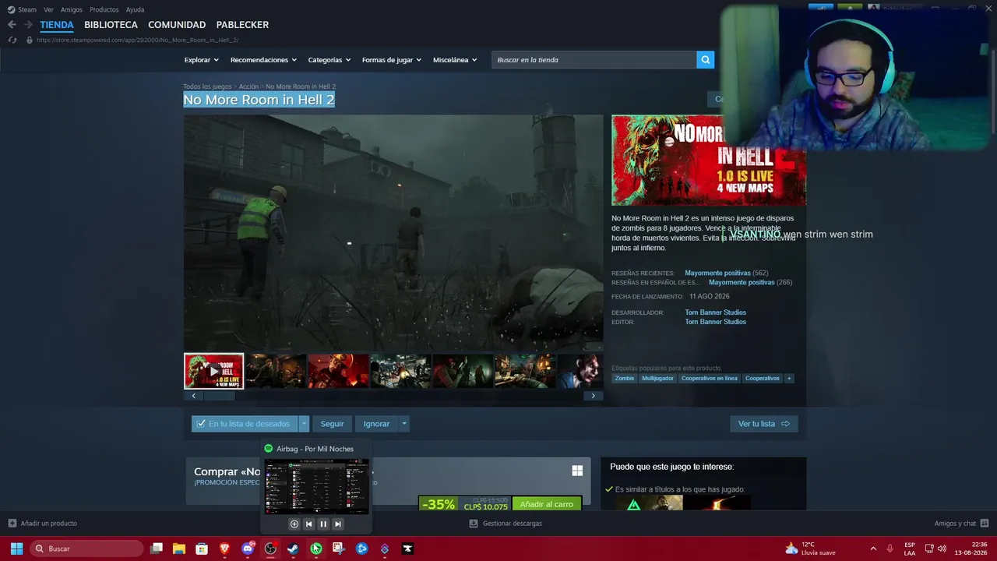Click the media strip horizontal scrollbar handle
This screenshot has height=561, width=997.
(219, 396)
